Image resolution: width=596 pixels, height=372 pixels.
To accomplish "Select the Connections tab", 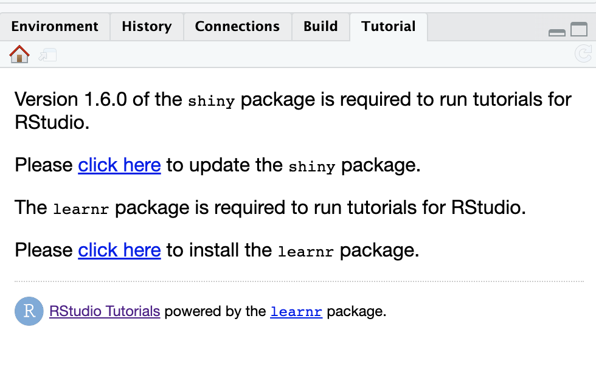I will tap(237, 26).
